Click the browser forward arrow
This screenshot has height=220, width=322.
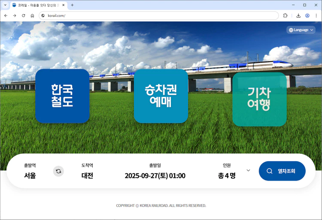[x=15, y=15]
